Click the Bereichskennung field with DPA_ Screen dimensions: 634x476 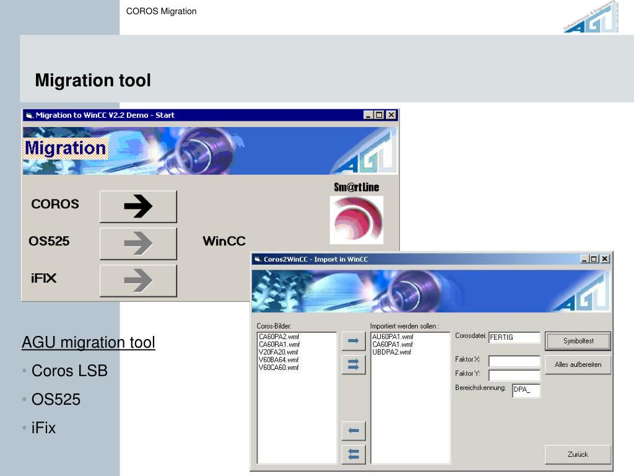pos(526,390)
